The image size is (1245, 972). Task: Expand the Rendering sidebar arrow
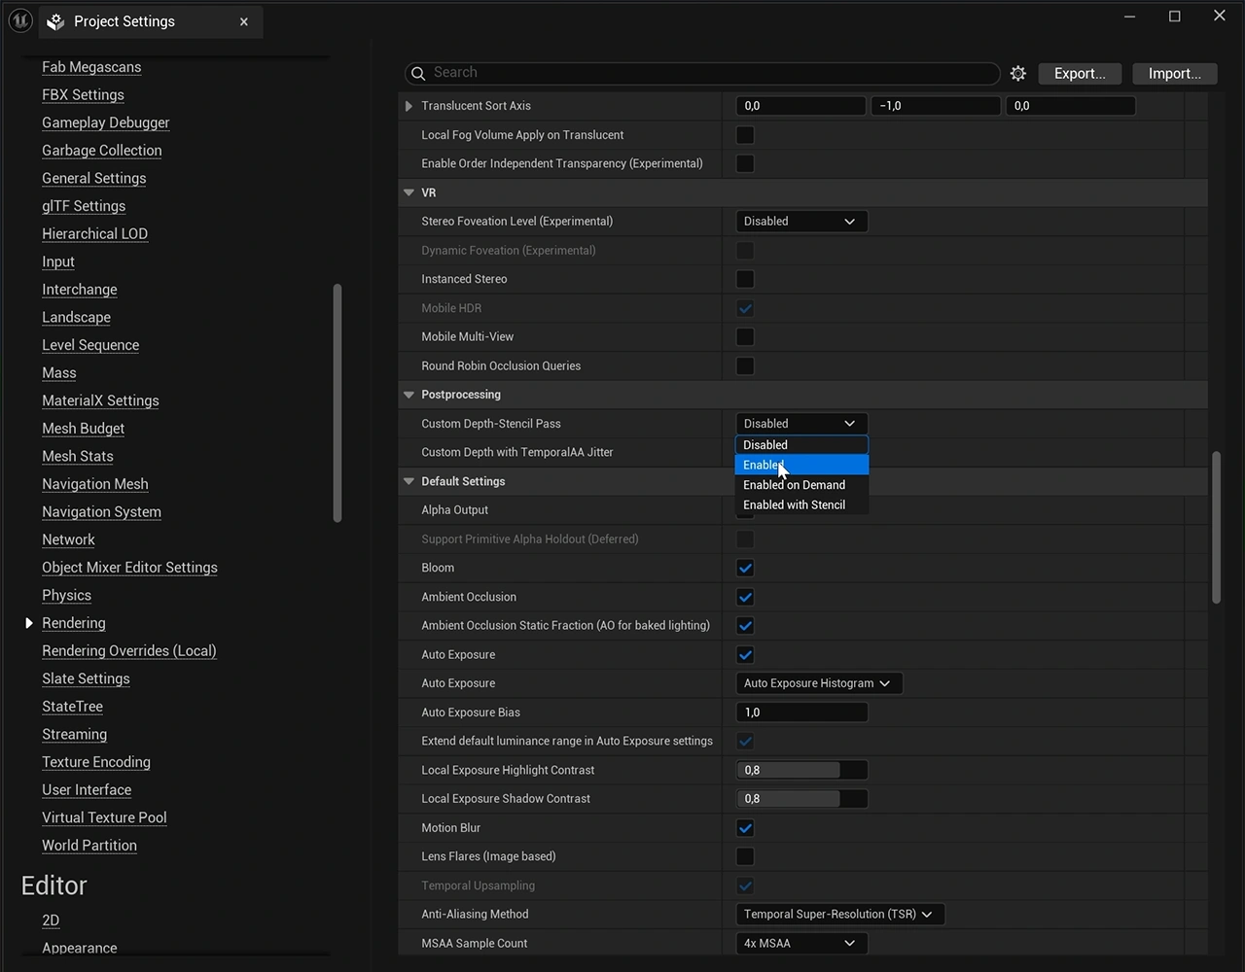tap(29, 623)
